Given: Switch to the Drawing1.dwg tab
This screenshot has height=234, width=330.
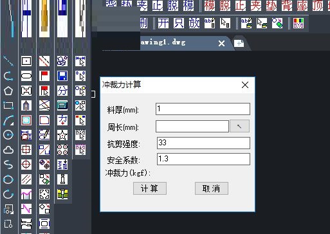Looking at the screenshot, I should [163, 42].
